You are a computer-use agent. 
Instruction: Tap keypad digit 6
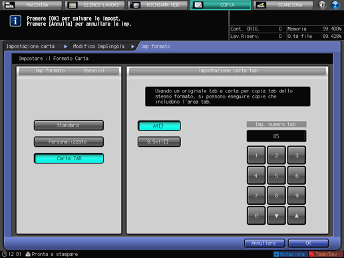pos(297,176)
